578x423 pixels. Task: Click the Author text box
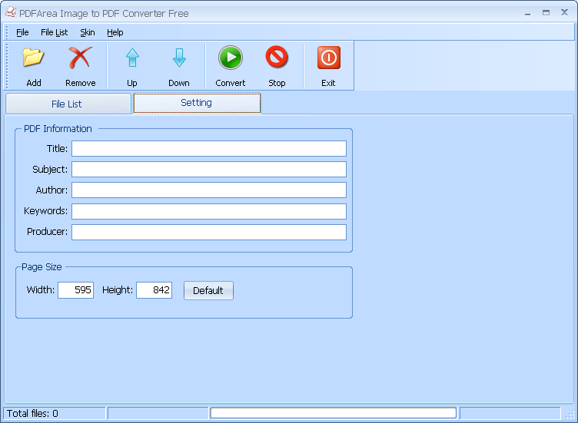pos(209,190)
